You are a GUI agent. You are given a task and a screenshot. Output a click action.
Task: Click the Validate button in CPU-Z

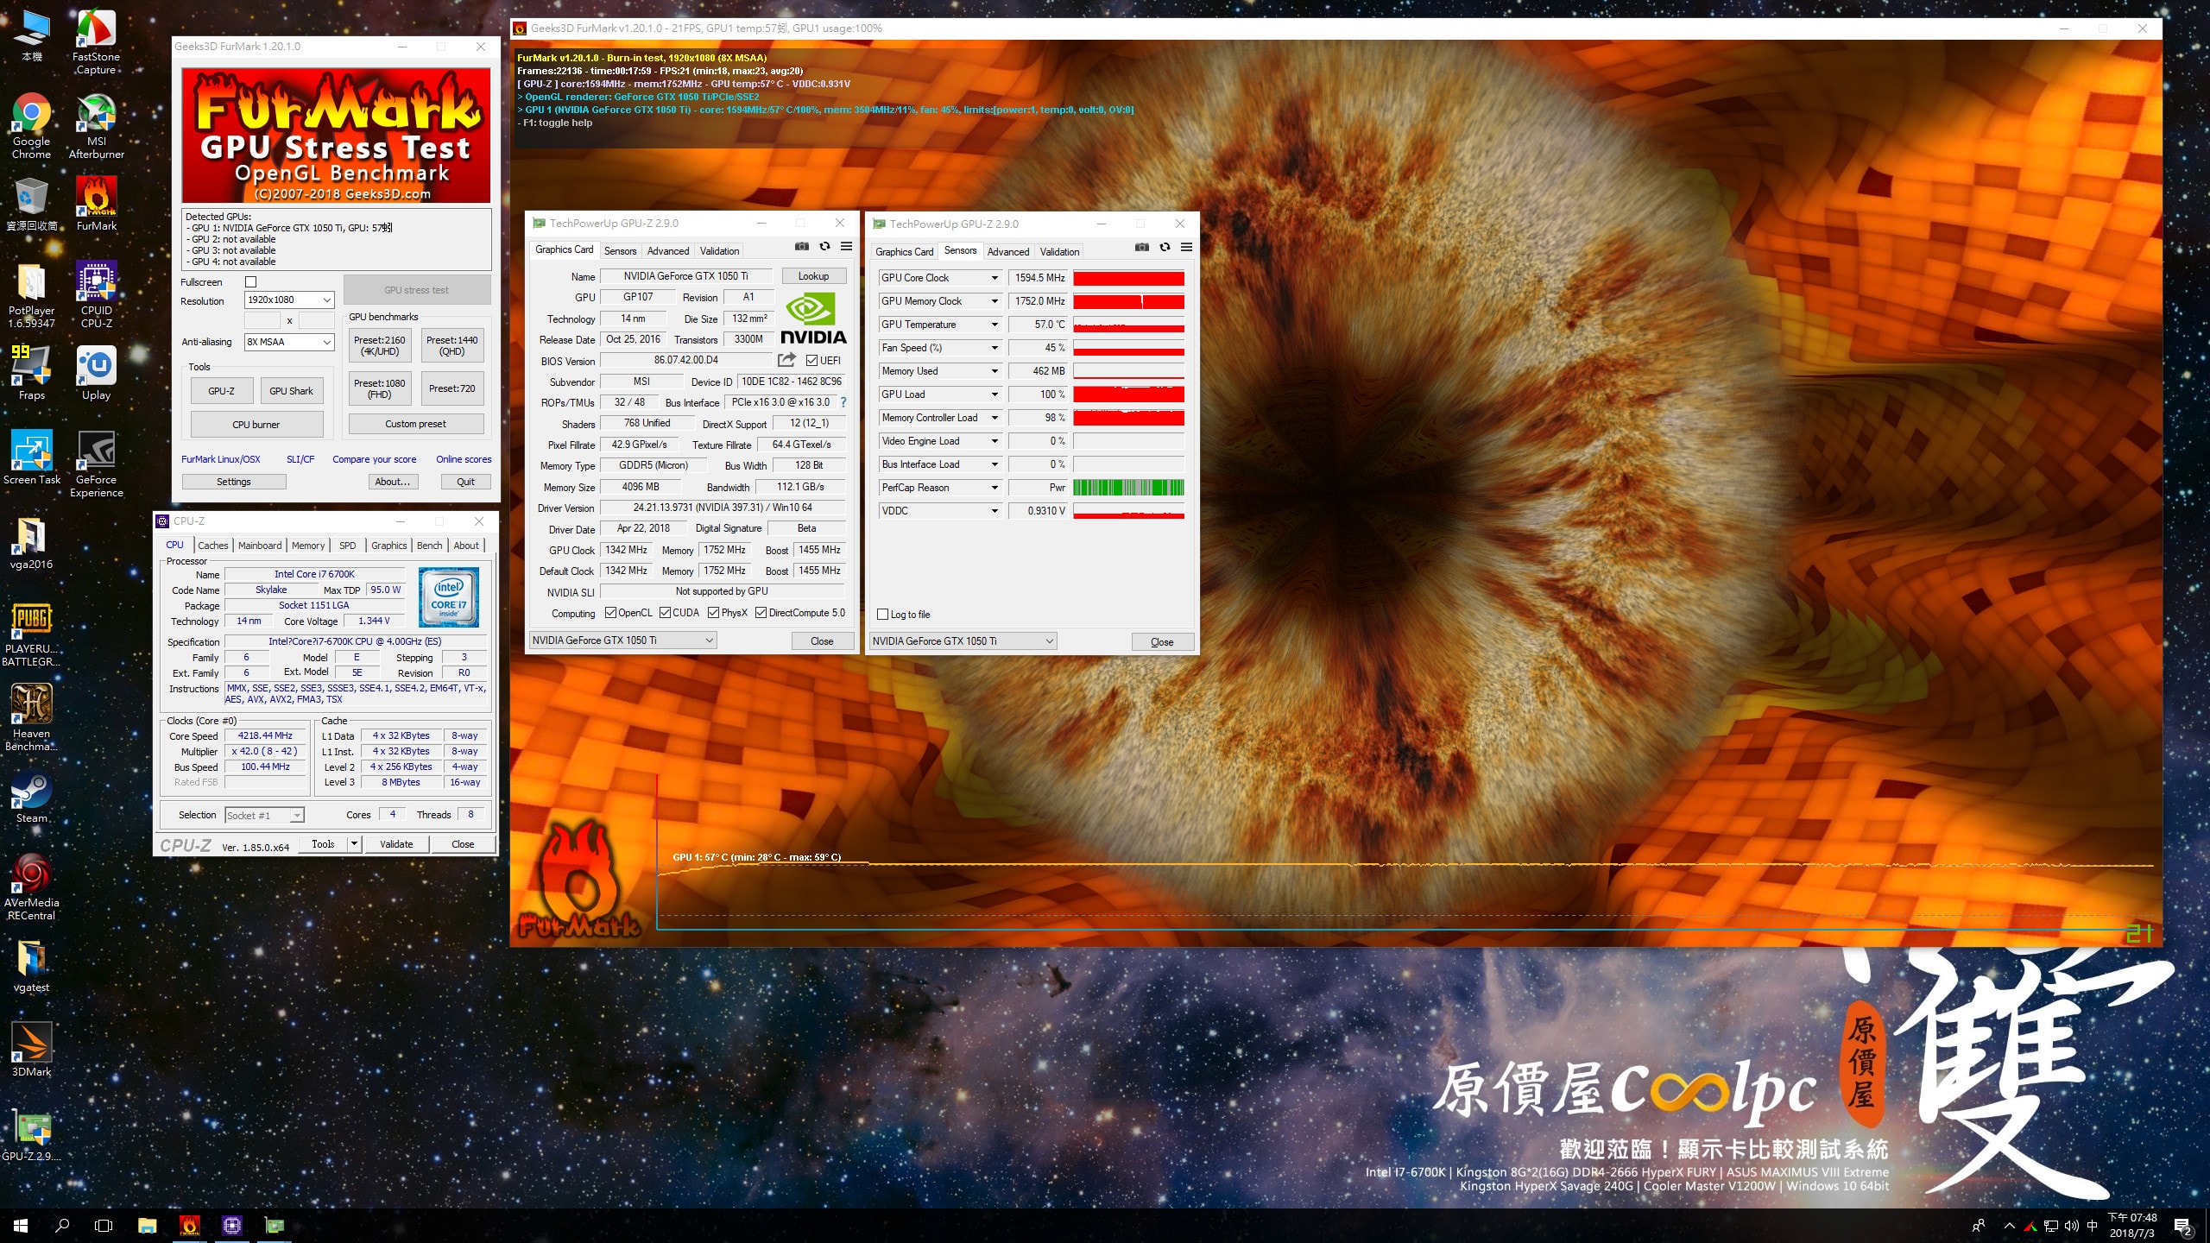tap(396, 844)
